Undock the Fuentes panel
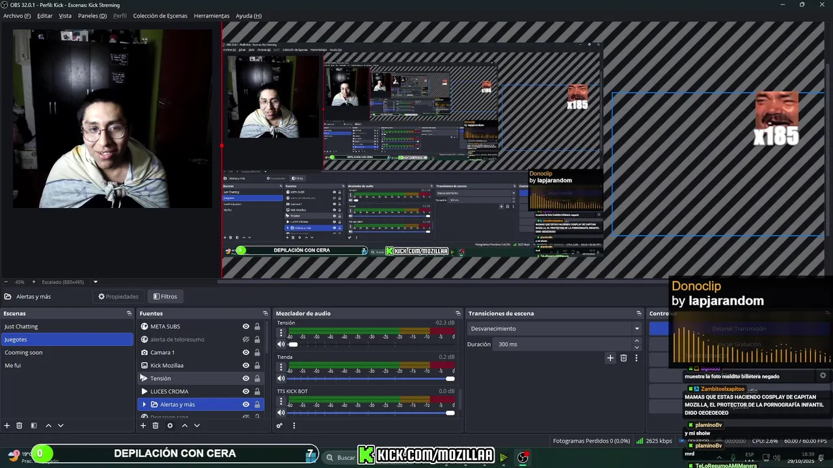The width and height of the screenshot is (833, 468). pyautogui.click(x=265, y=313)
